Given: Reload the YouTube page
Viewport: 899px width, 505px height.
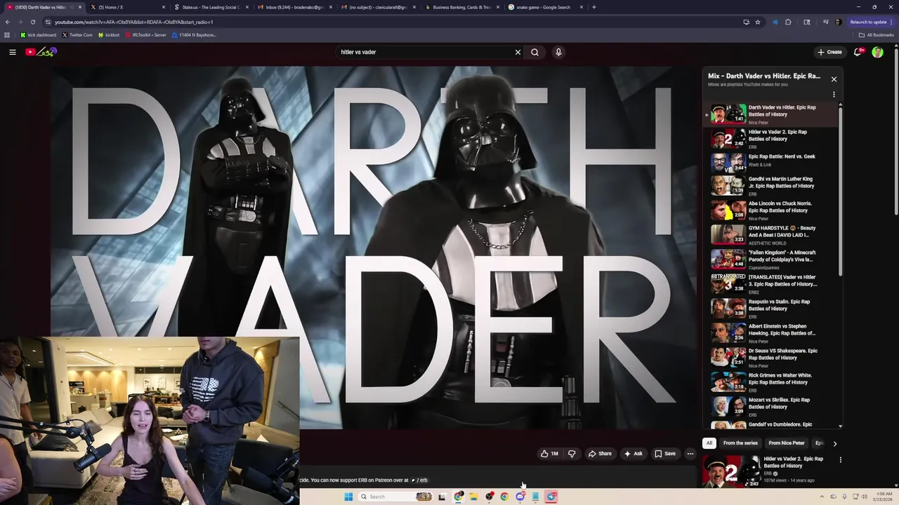Looking at the screenshot, I should click(x=32, y=22).
